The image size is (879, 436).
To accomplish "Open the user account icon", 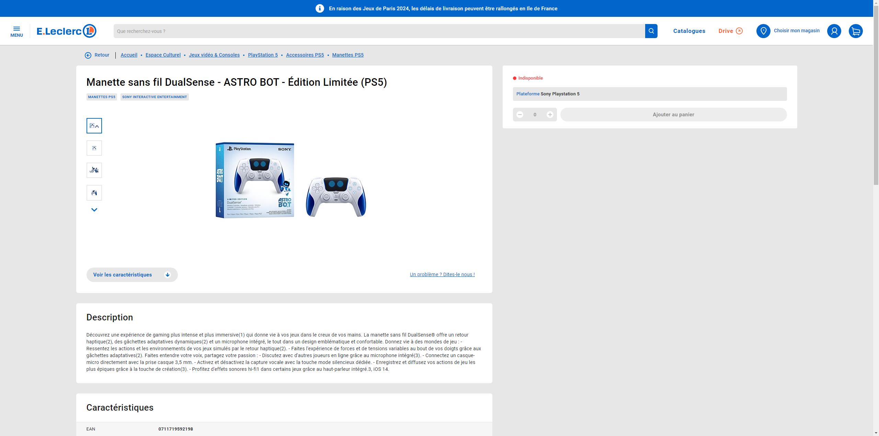I will [x=834, y=31].
